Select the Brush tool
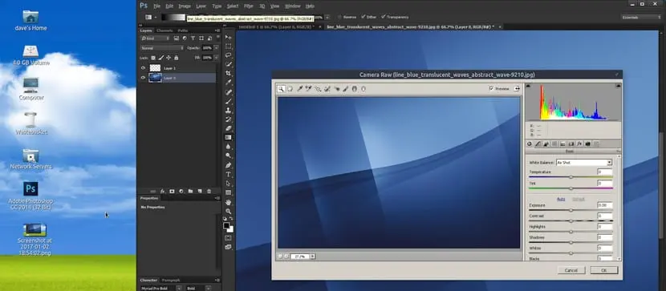This screenshot has width=666, height=291. 229,101
